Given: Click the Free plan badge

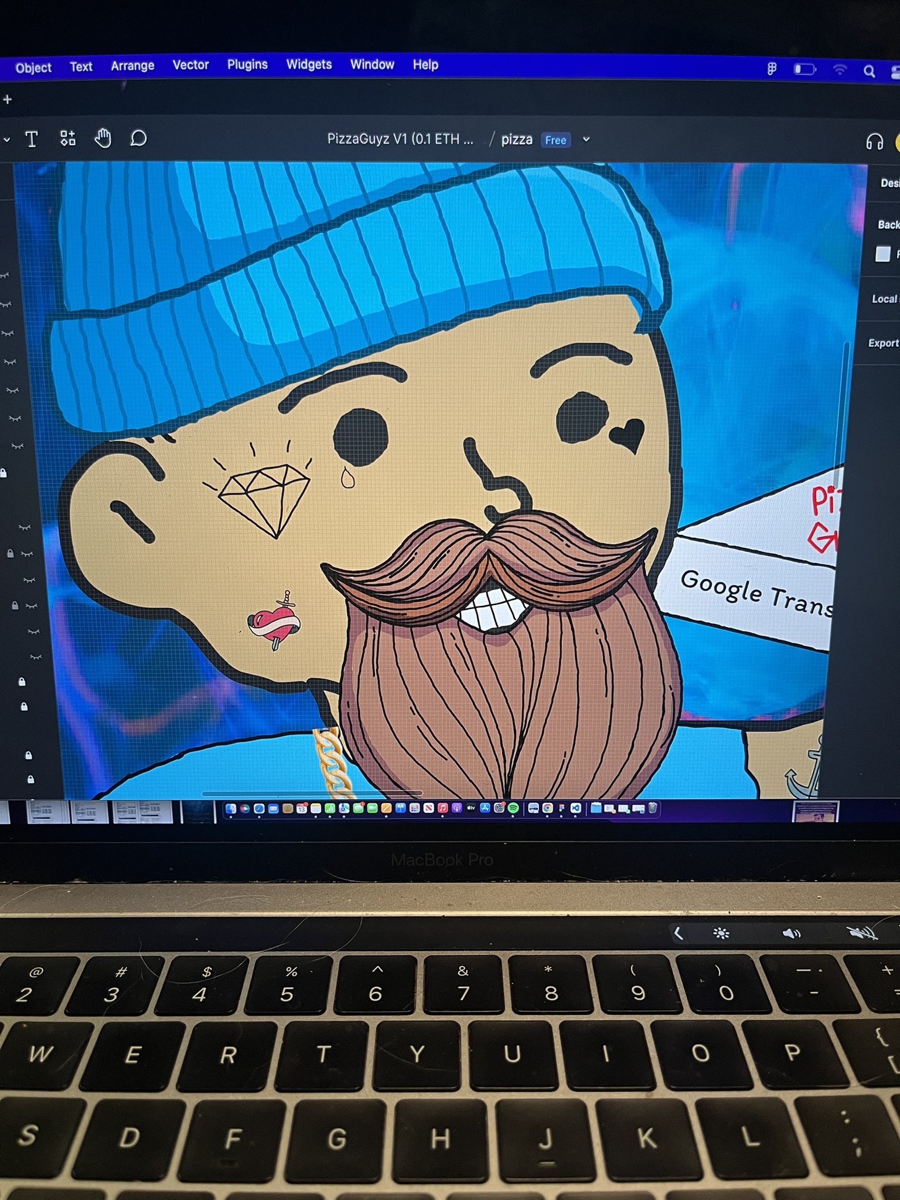Looking at the screenshot, I should coord(555,140).
